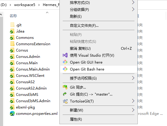Select the folder name CorvusEbMS.Admin
Image resolution: width=167 pixels, height=126 pixels.
[x=33, y=101]
